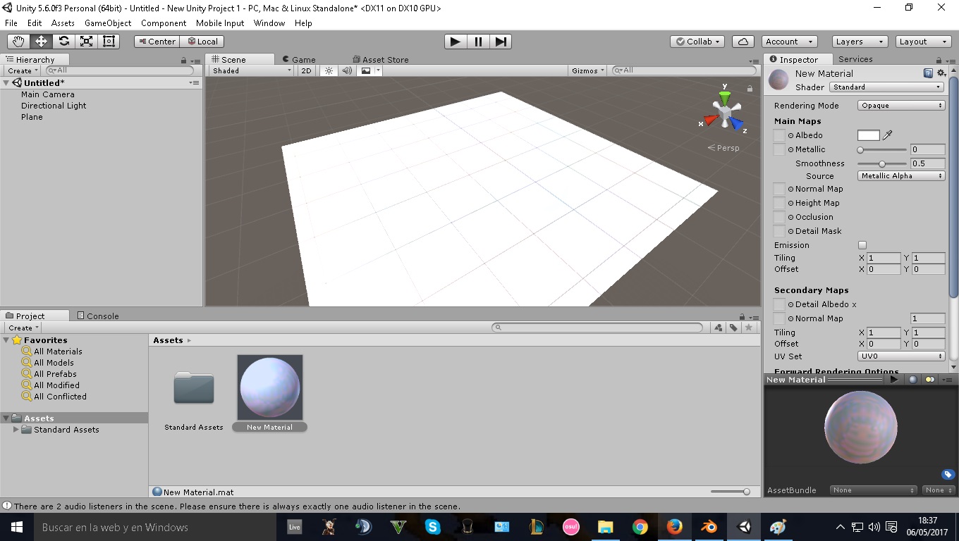The image size is (959, 541).
Task: Open the cloud services icon
Action: [x=744, y=42]
